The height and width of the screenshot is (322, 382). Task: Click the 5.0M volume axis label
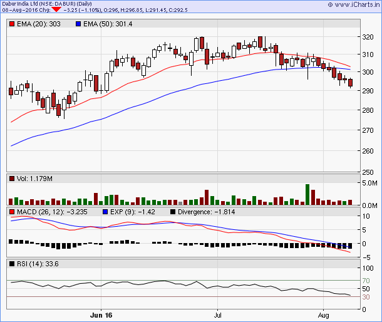tap(369, 183)
